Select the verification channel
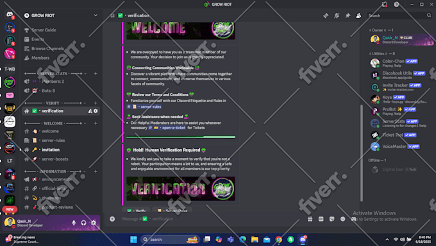The height and width of the screenshot is (246, 436). coord(61,111)
